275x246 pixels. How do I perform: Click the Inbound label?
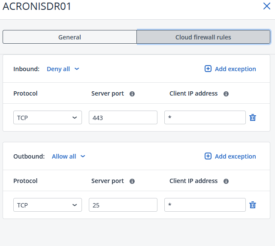coord(27,69)
